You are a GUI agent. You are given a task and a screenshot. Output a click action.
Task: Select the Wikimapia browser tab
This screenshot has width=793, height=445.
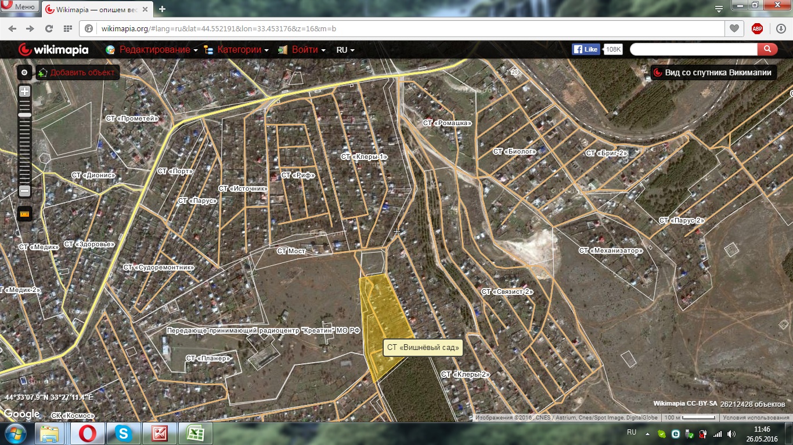99,9
